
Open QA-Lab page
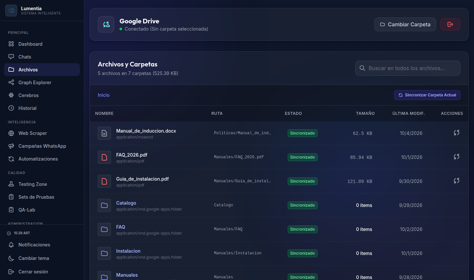pos(42,210)
